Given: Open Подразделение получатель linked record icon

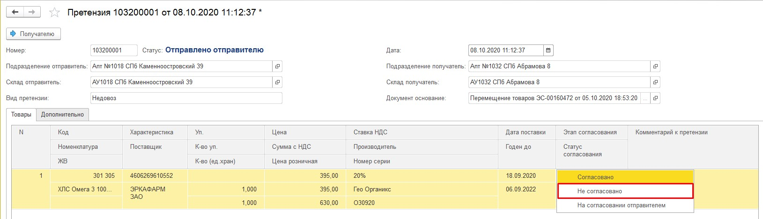Looking at the screenshot, I should point(655,66).
